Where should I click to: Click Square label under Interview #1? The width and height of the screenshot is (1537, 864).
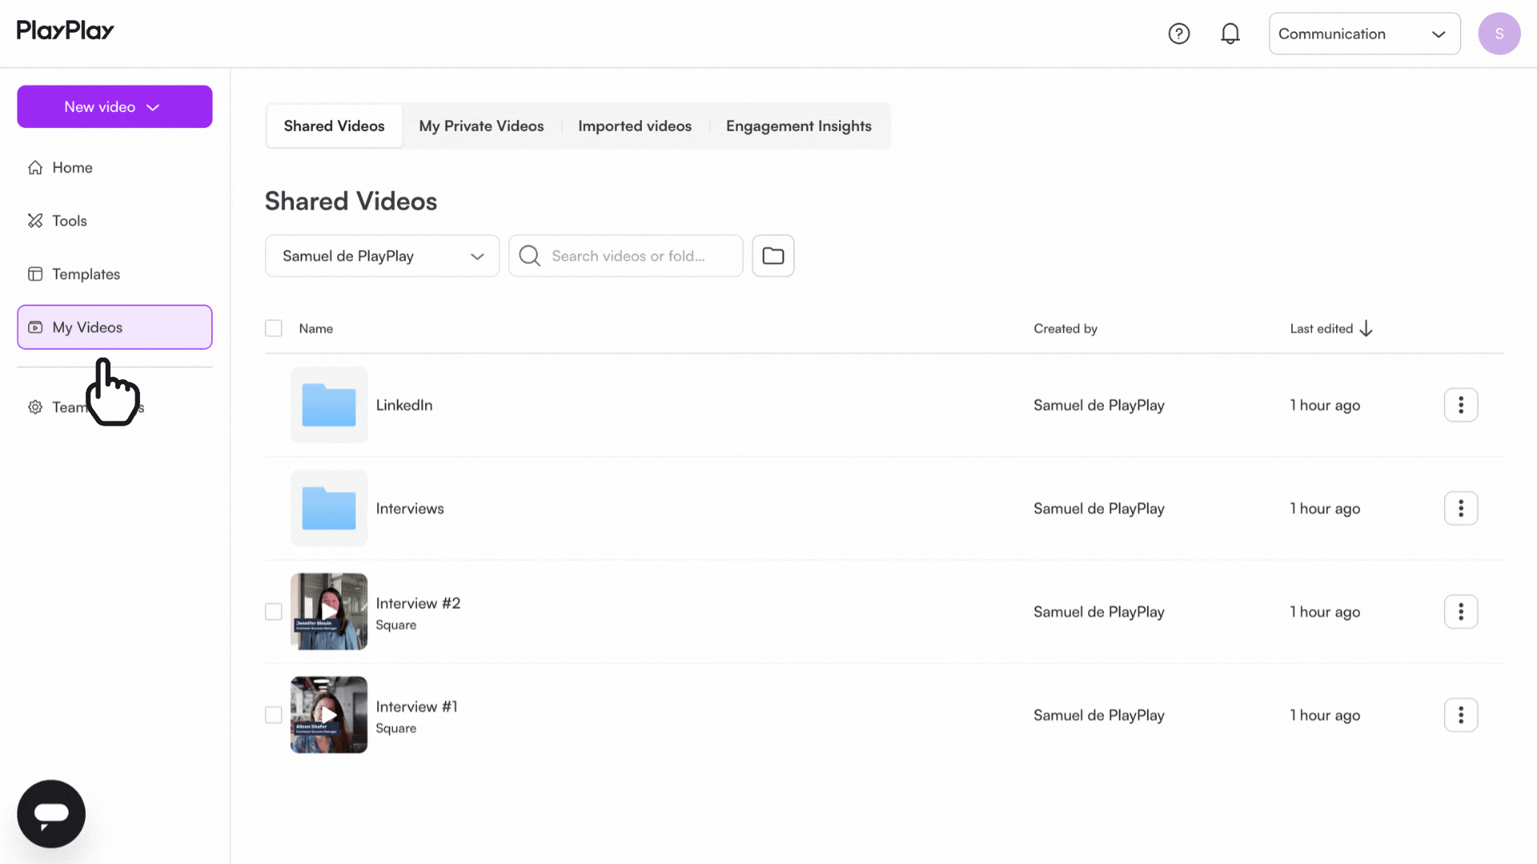pyautogui.click(x=396, y=729)
